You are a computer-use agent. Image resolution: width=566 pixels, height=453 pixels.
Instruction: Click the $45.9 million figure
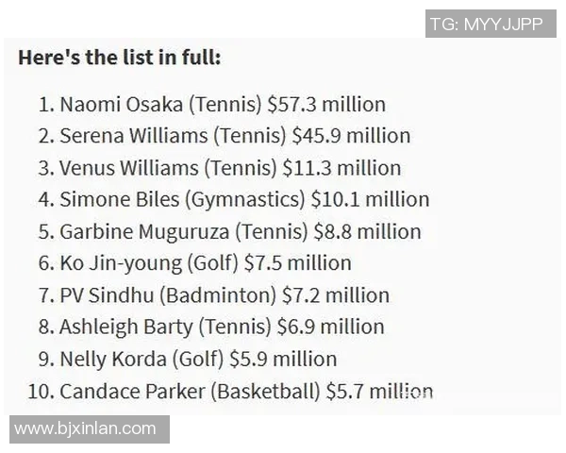click(x=351, y=136)
